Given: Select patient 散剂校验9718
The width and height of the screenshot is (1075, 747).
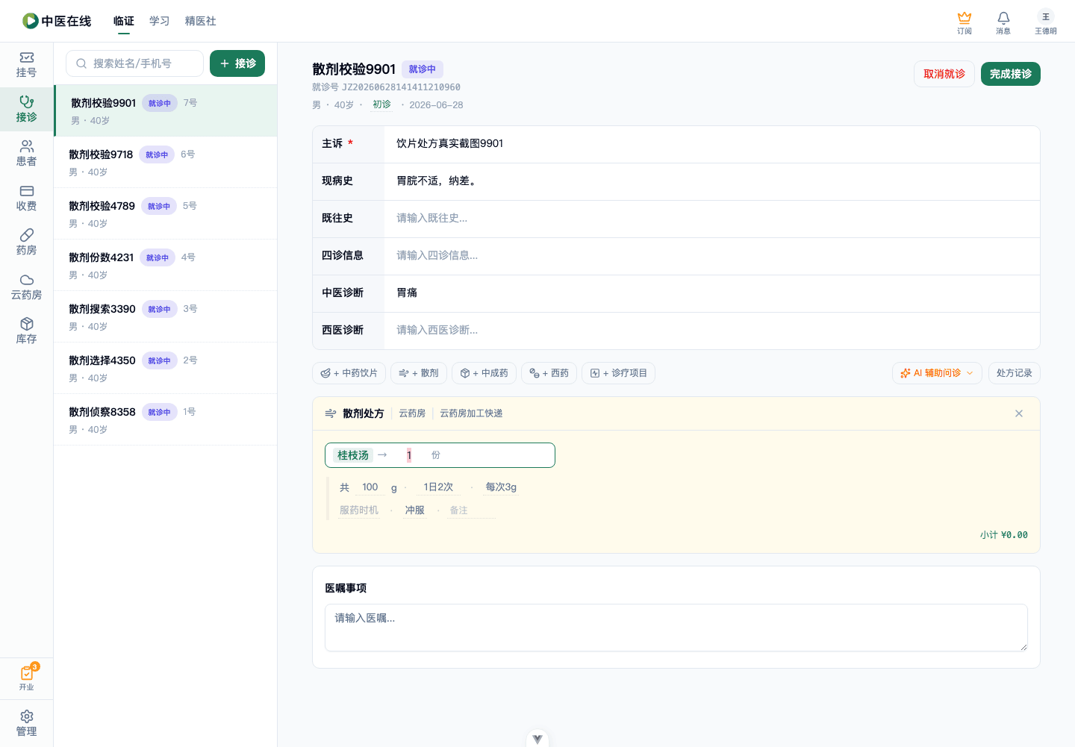Looking at the screenshot, I should coord(166,162).
